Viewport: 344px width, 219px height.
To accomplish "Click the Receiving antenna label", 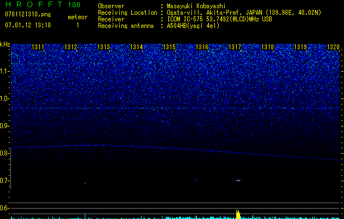I will 125,26.
